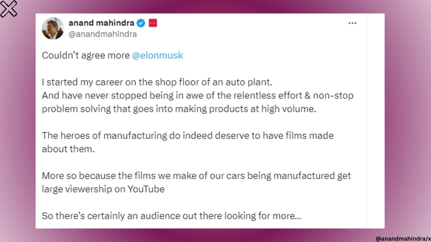Image resolution: width=431 pixels, height=242 pixels.
Task: Click the phrase Couldn't agree more
Action: point(86,55)
